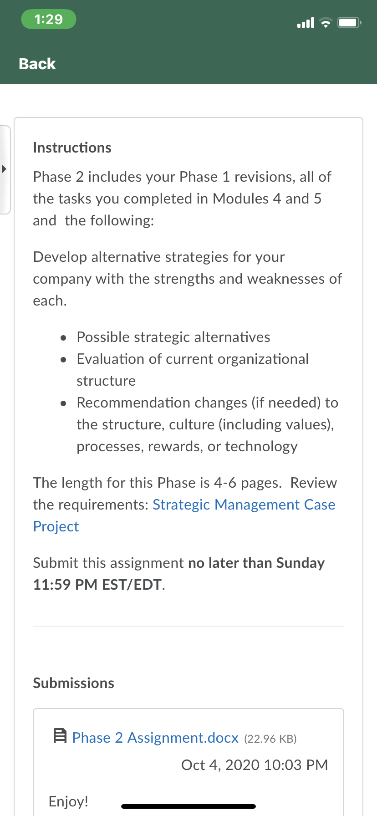Open the Strategic Management Case Project link
Viewport: 377px width, 816px height.
[184, 515]
